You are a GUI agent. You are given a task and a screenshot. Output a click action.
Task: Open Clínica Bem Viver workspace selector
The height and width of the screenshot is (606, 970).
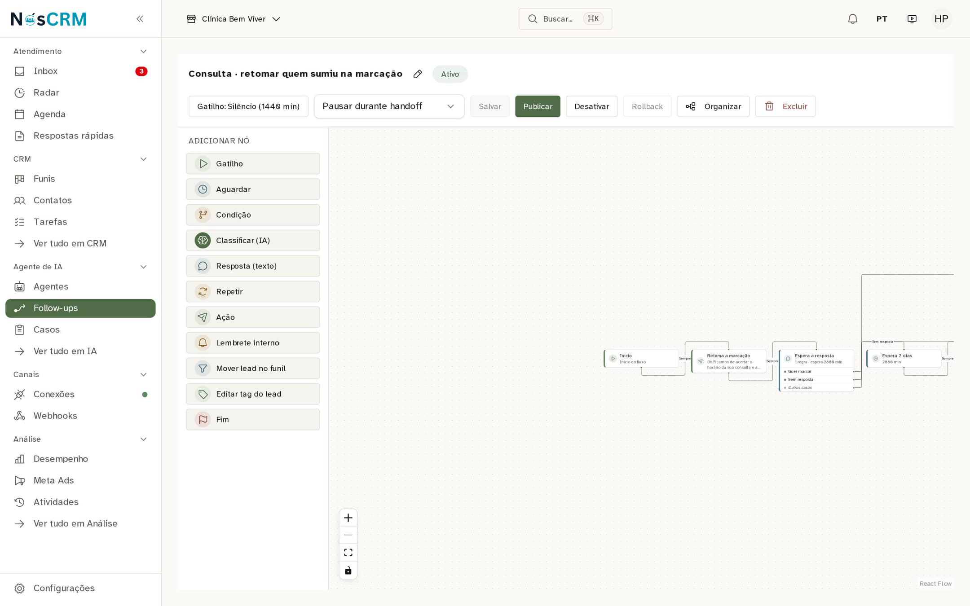point(234,19)
